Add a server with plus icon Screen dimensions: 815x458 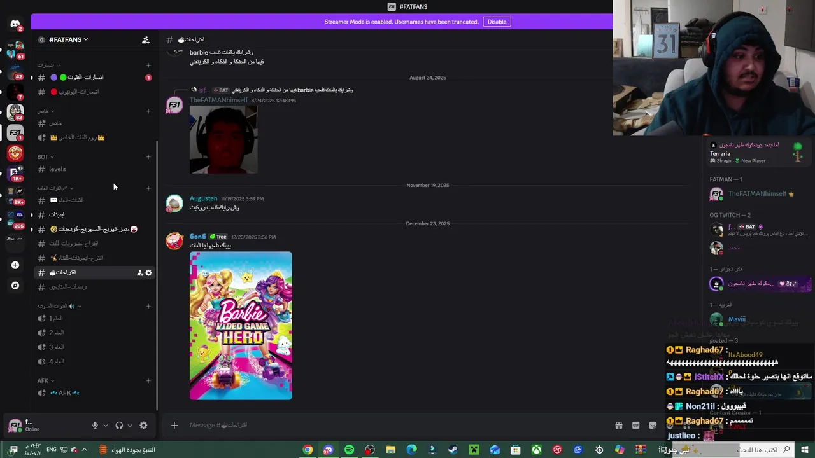[x=15, y=265]
